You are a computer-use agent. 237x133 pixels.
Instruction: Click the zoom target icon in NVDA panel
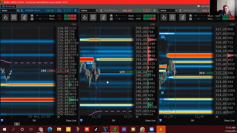click(172, 17)
